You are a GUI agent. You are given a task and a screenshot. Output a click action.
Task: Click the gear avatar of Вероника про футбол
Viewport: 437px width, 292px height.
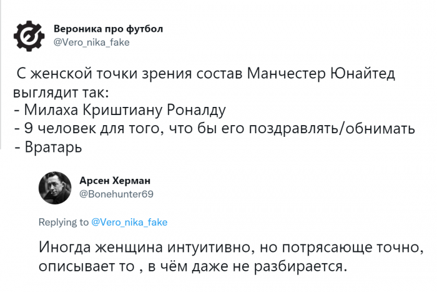29,34
